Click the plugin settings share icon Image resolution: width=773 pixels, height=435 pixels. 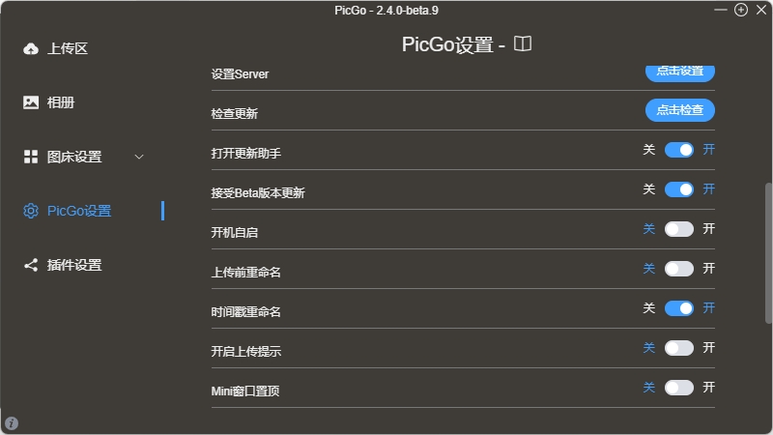(x=31, y=265)
